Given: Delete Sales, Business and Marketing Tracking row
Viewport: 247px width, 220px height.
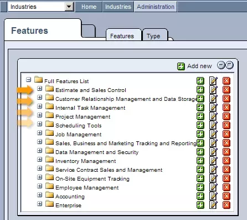Looking at the screenshot, I should coord(227,143).
